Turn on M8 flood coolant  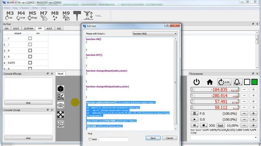pos(55,15)
